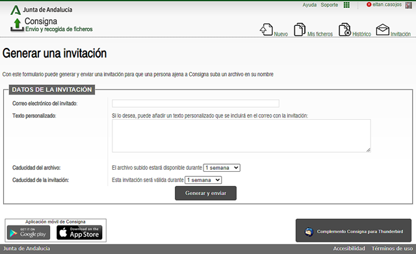Open file expiry dropdown '1 semana'
Viewport: 416px width, 254px height.
point(222,168)
